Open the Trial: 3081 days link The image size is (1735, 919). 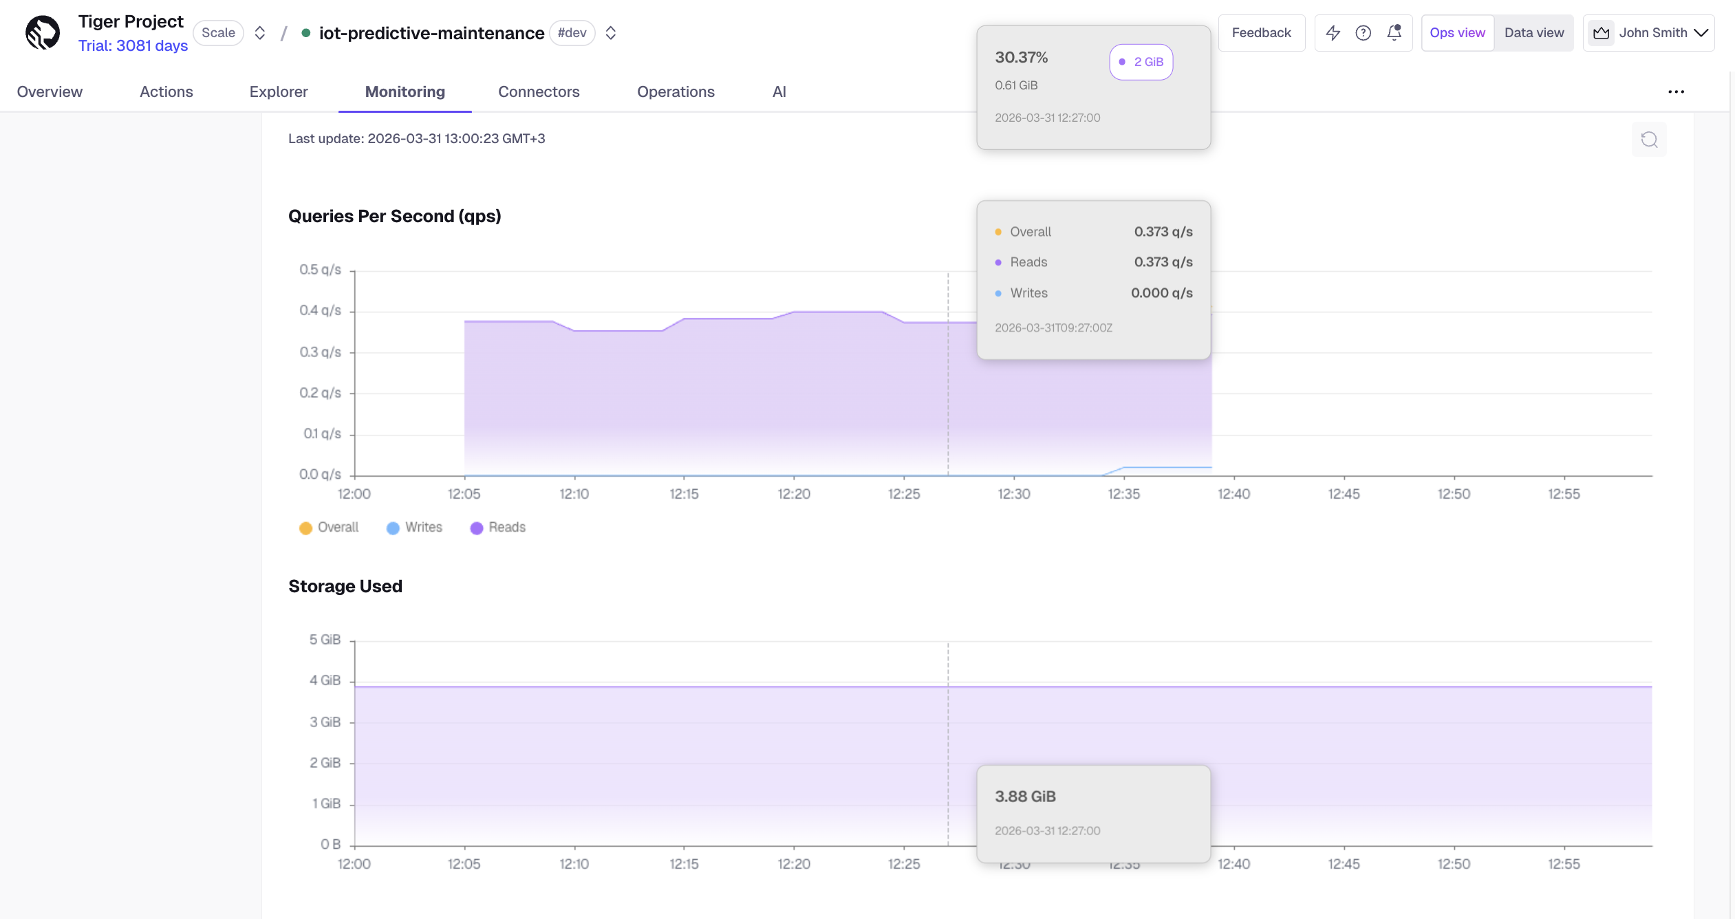pos(133,45)
